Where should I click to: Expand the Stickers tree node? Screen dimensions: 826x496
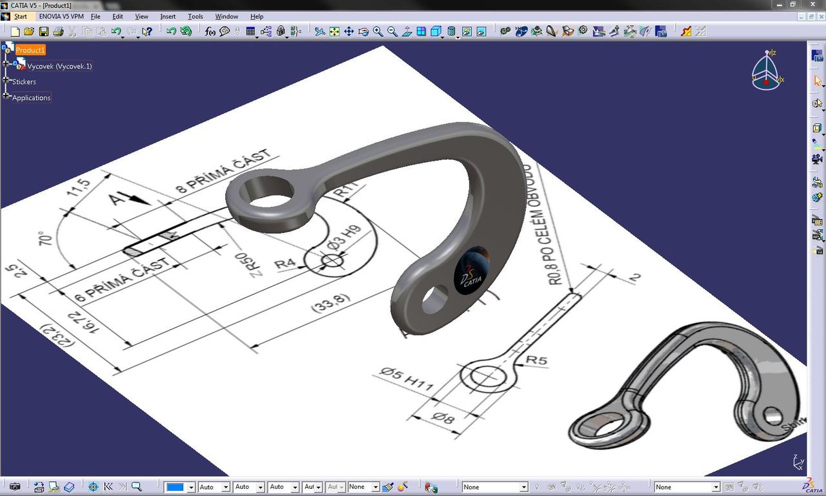(x=6, y=81)
